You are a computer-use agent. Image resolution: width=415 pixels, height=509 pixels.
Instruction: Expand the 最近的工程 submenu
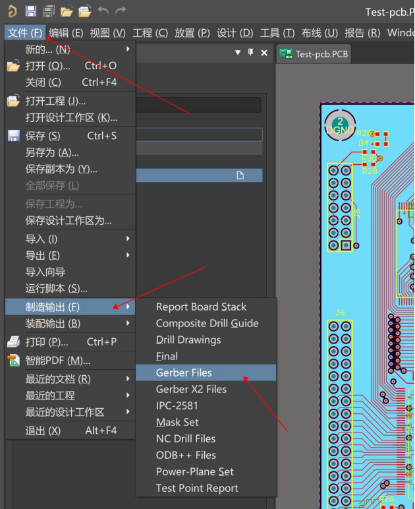pyautogui.click(x=70, y=396)
